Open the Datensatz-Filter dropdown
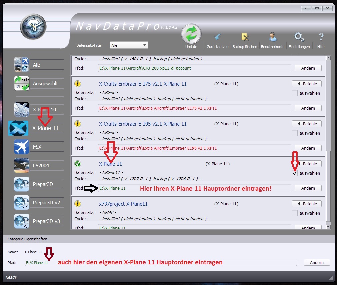Image resolution: width=337 pixels, height=285 pixels. coord(129,45)
